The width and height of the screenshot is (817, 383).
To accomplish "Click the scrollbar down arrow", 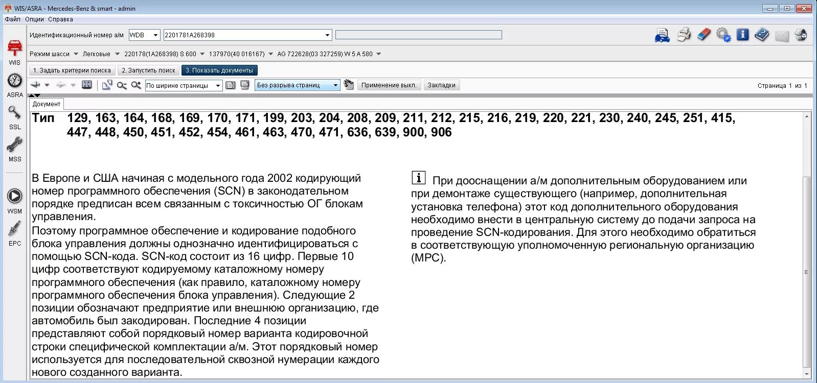I will tap(806, 374).
